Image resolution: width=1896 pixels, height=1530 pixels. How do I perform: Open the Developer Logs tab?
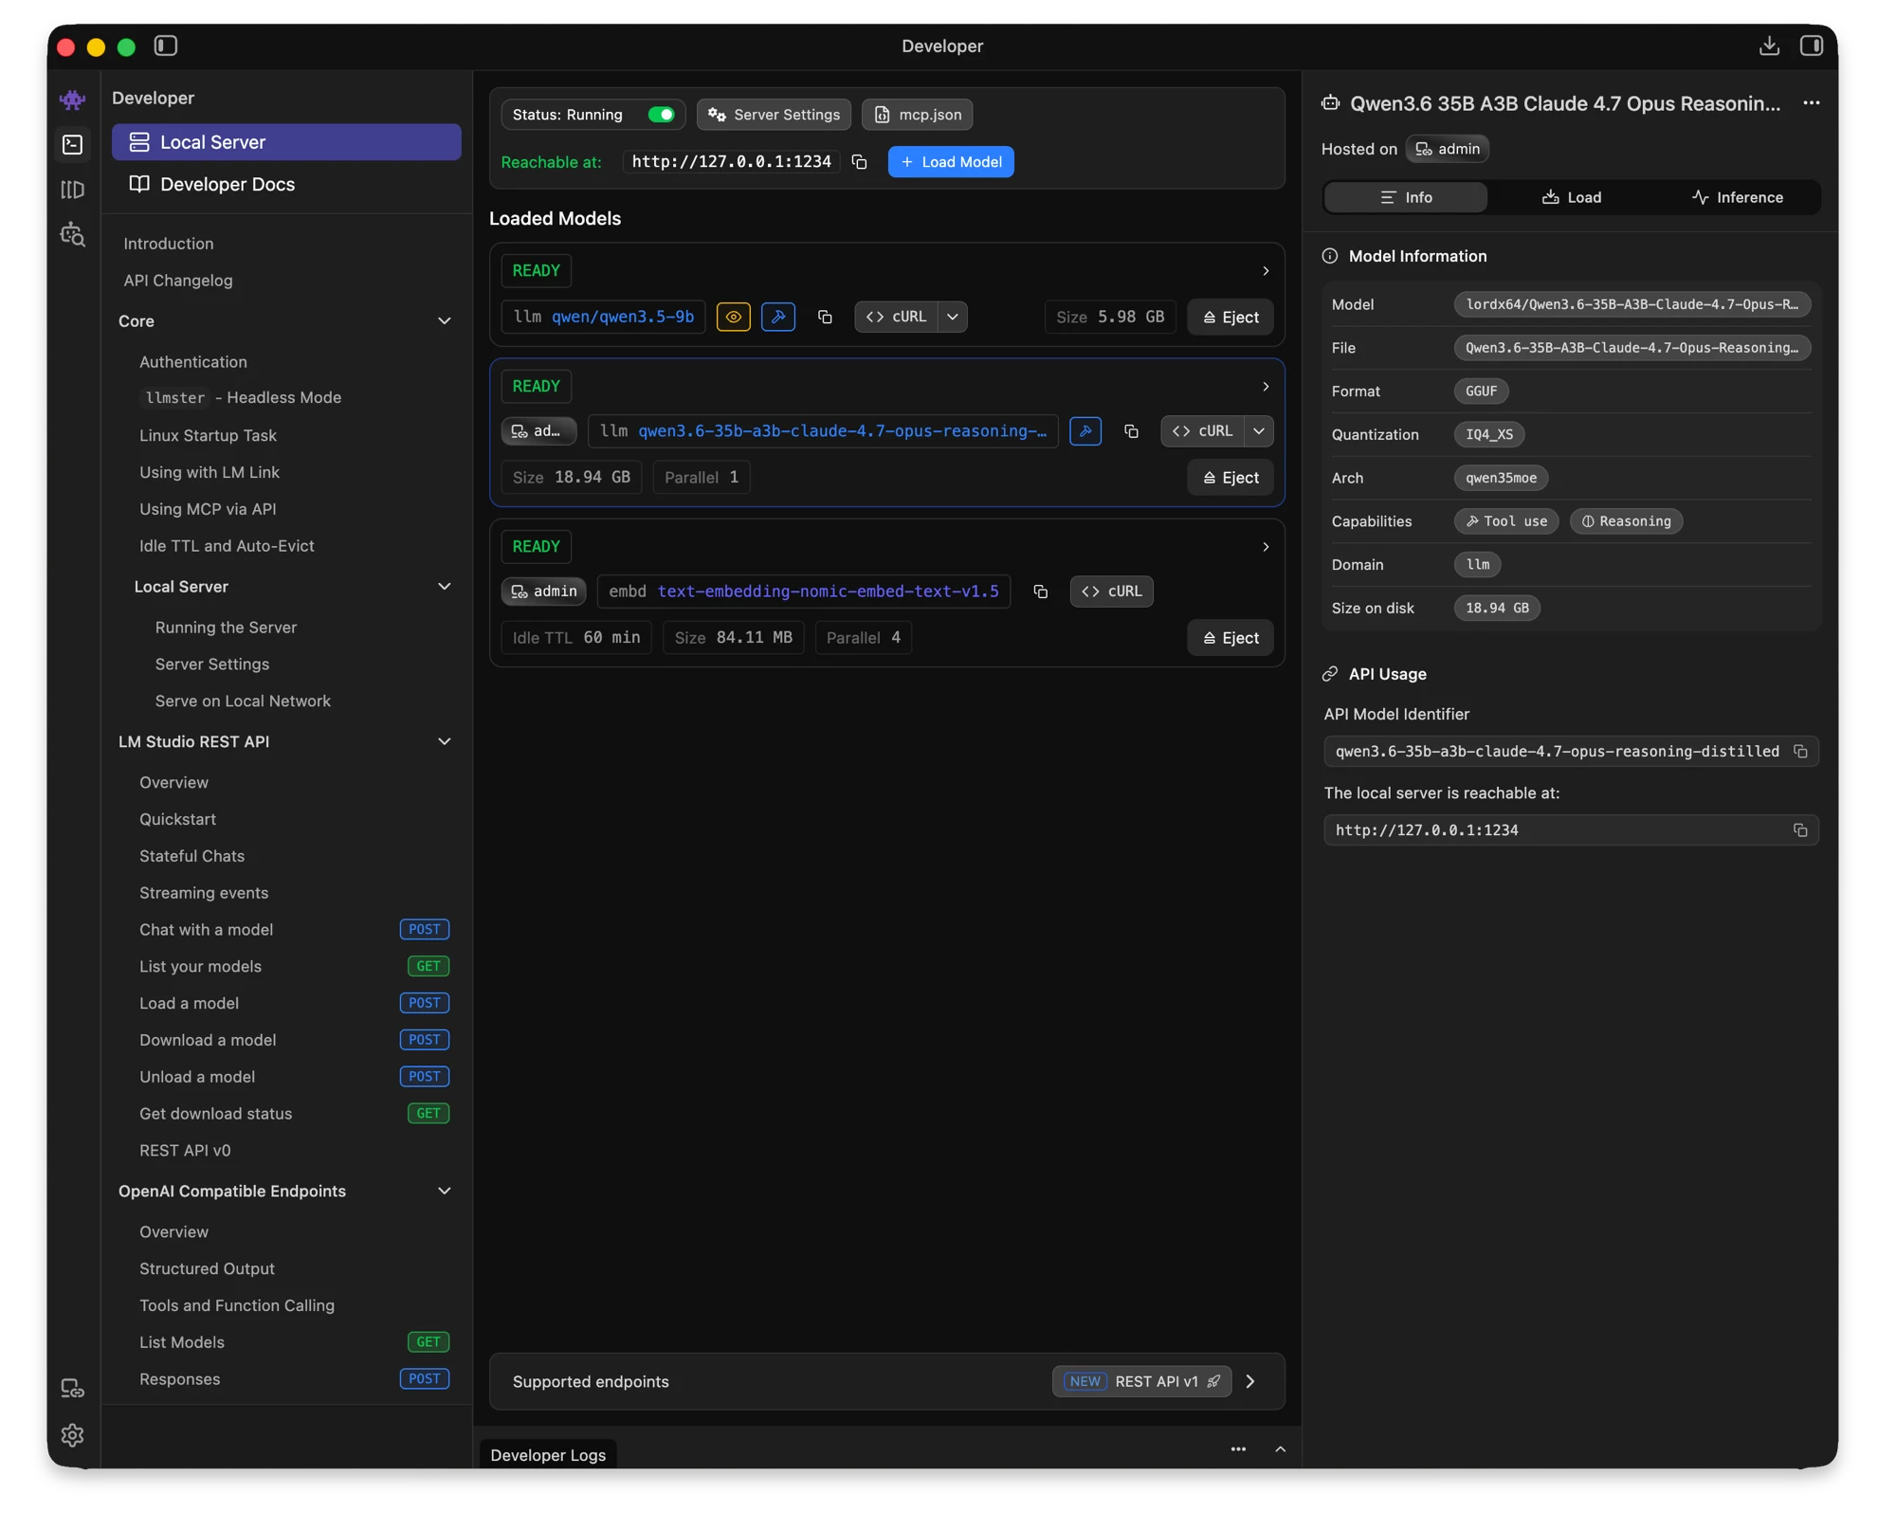(x=548, y=1454)
